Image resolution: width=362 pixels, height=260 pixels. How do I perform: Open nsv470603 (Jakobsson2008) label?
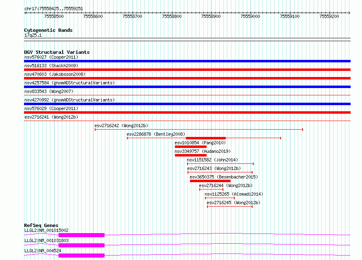point(55,74)
